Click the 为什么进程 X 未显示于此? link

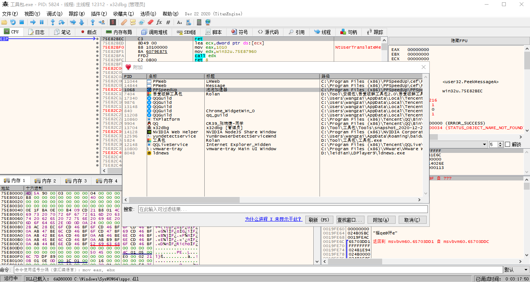pyautogui.click(x=273, y=220)
